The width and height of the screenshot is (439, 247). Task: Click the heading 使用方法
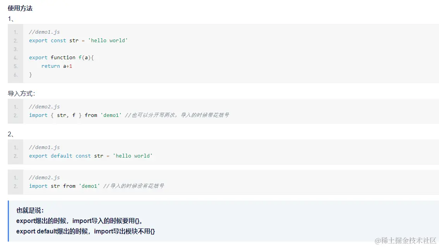pos(20,9)
